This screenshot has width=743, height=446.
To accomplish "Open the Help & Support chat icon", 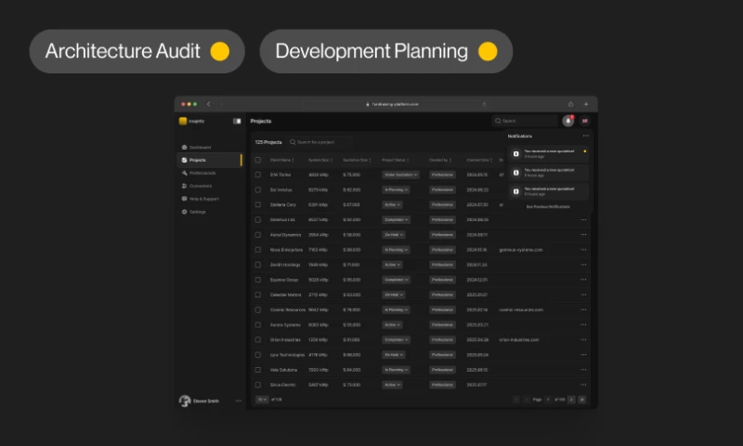I will coord(184,199).
